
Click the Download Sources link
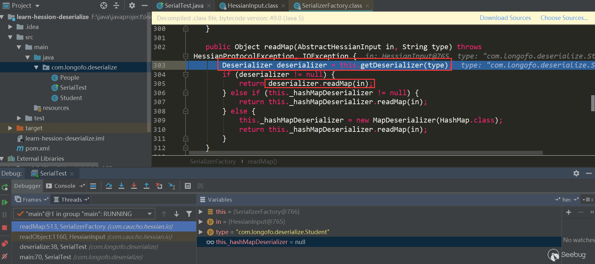pyautogui.click(x=505, y=18)
